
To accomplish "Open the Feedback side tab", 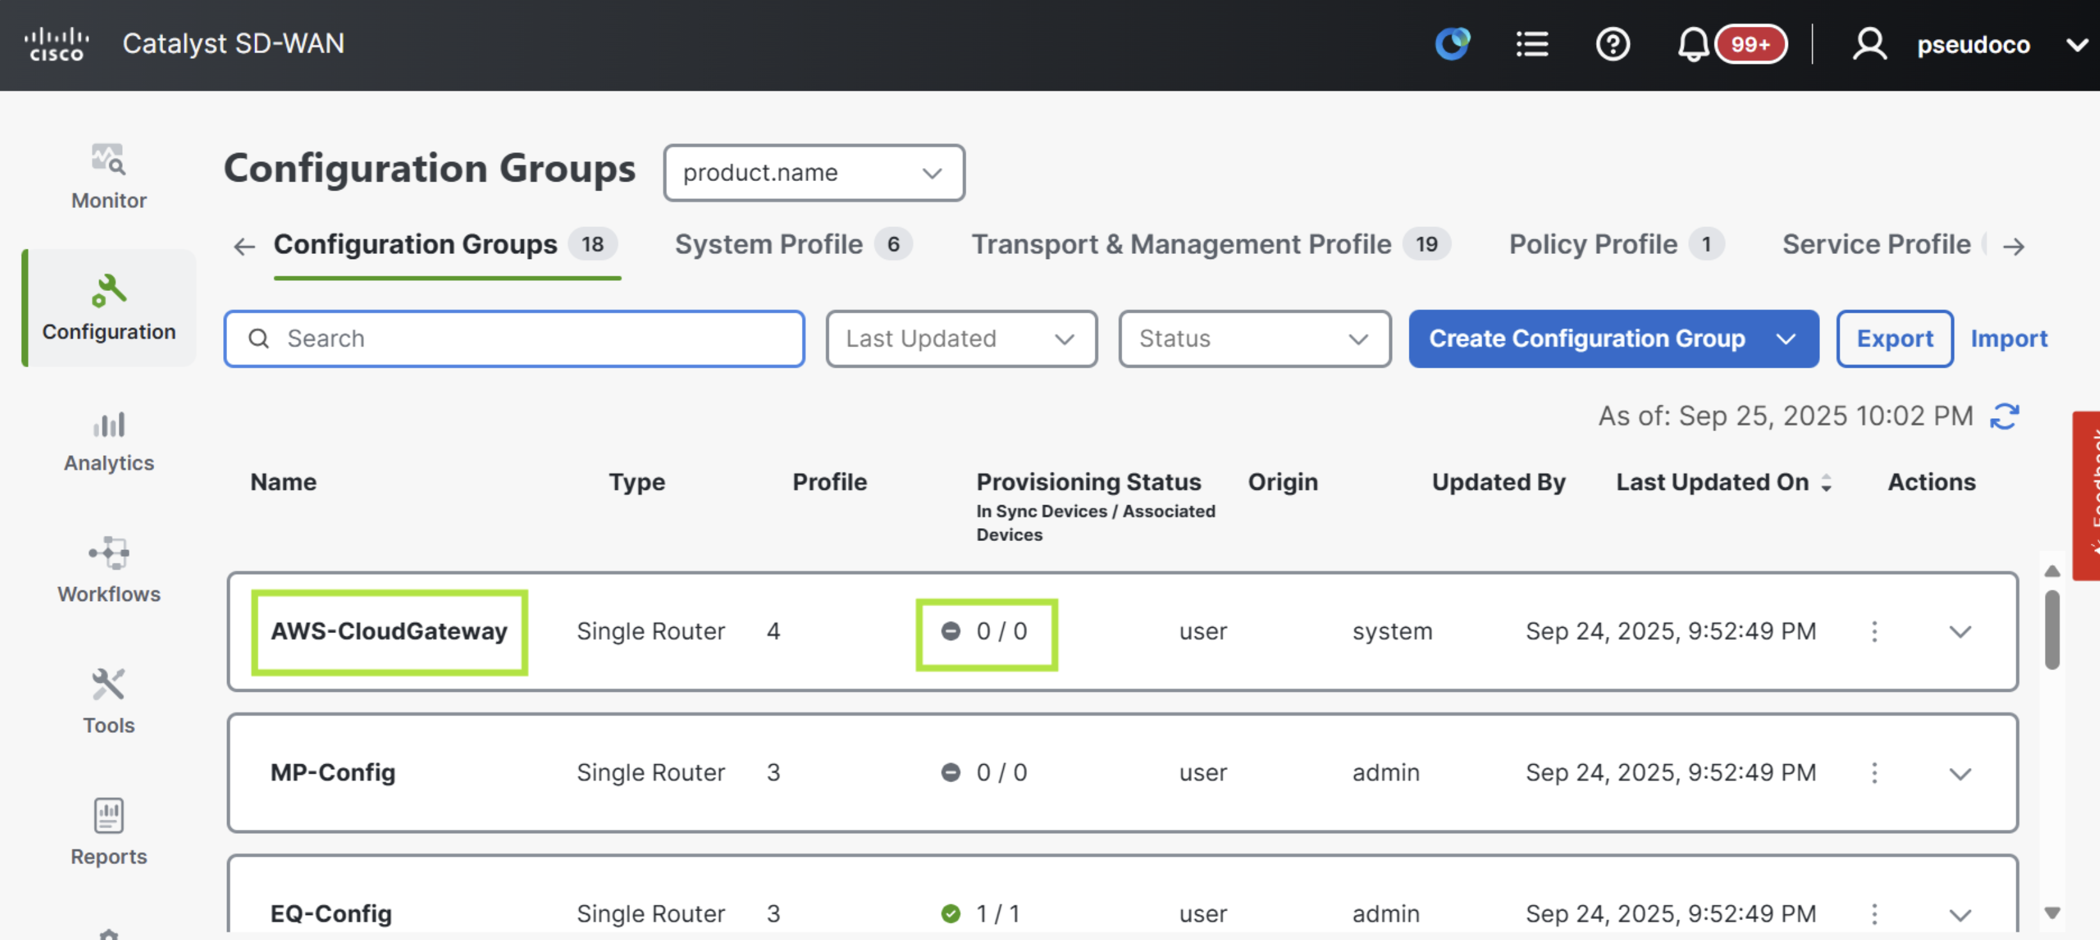I will click(x=2086, y=496).
